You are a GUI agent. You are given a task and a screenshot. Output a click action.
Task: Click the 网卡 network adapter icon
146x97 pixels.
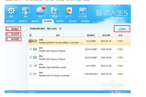coord(35,74)
